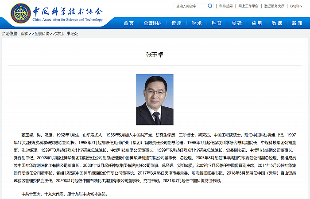Click the 全景科协 breadcrumb link
Viewport: 310px width, 199px height.
[42, 34]
